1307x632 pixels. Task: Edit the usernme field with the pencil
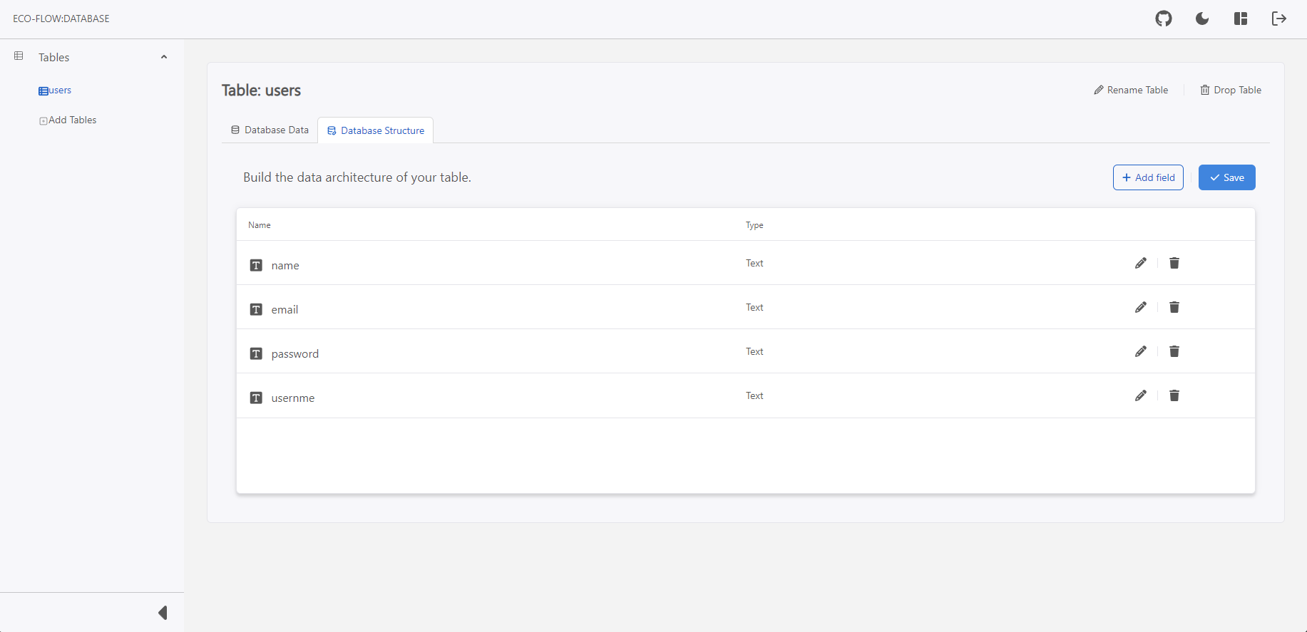(1141, 395)
